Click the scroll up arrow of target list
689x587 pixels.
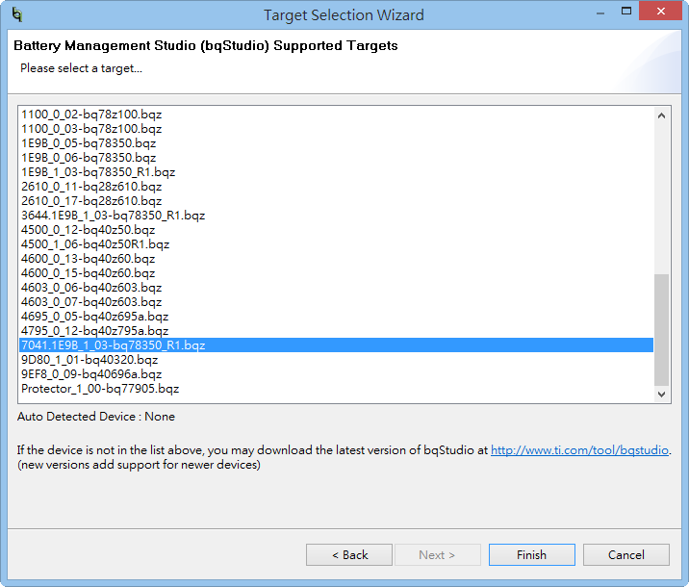click(661, 116)
